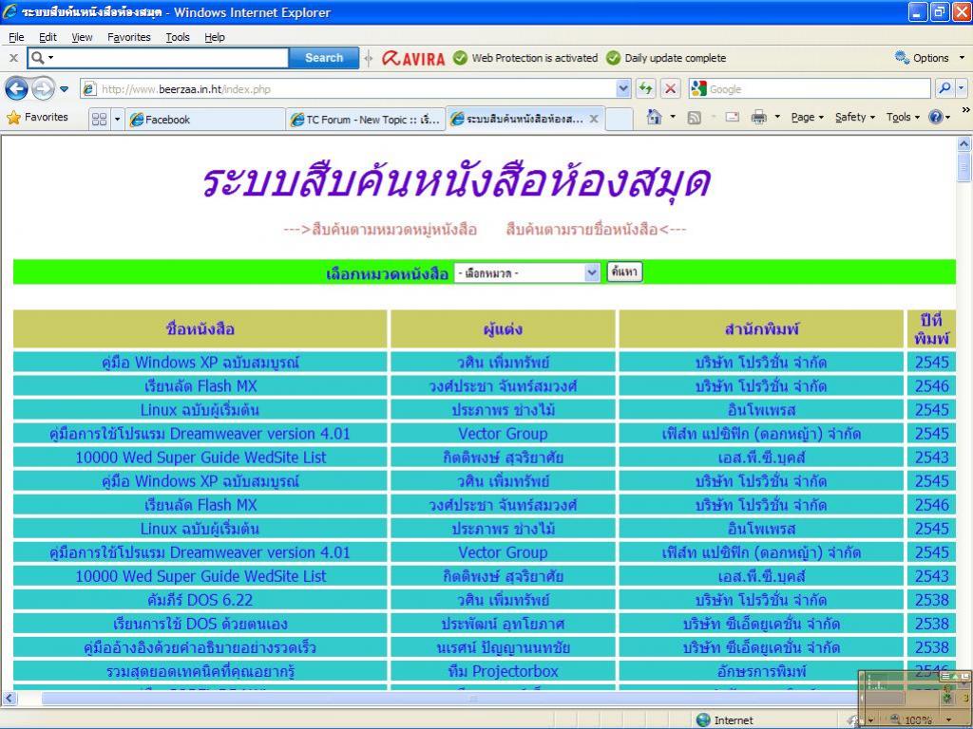Screen dimensions: 973x729
Task: Click the blue Help question mark icon
Action: (x=936, y=117)
